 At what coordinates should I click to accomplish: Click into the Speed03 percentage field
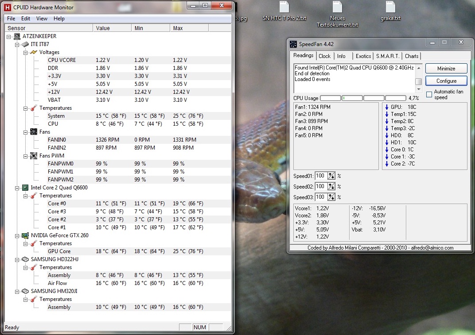[321, 197]
